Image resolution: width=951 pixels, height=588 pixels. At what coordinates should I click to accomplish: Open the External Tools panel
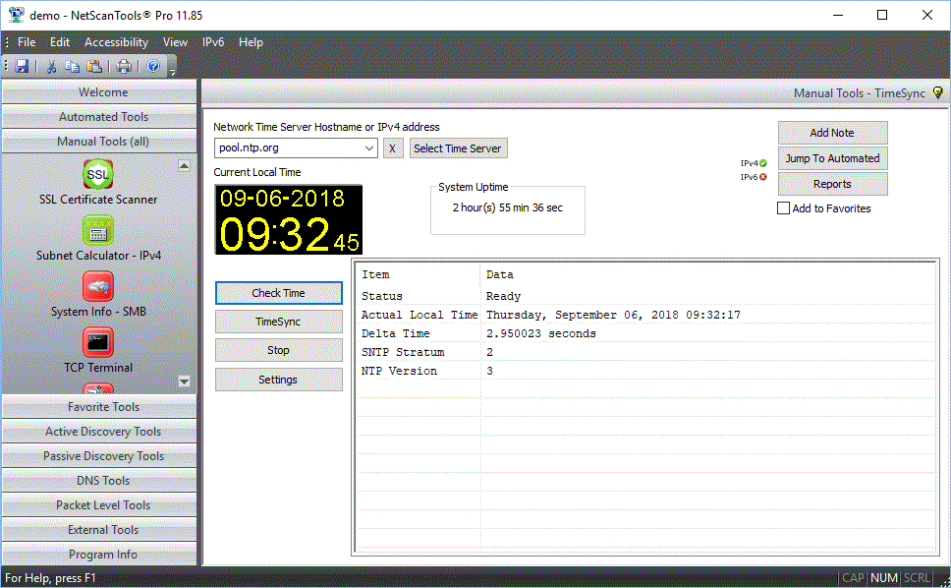tap(99, 530)
